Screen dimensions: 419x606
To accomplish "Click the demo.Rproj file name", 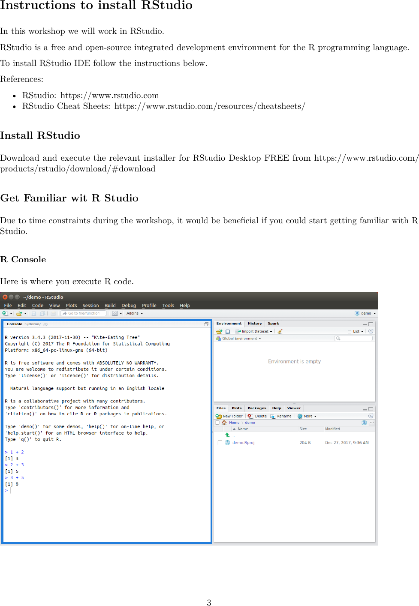I will pyautogui.click(x=243, y=443).
